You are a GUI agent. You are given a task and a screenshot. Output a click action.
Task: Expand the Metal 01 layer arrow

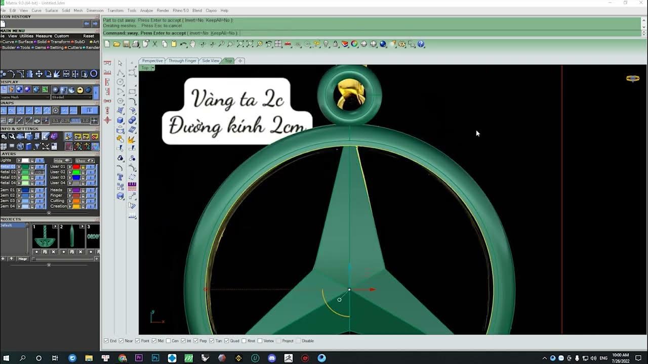pyautogui.click(x=19, y=167)
